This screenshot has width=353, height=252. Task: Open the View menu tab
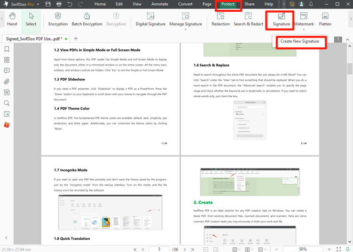click(x=137, y=4)
